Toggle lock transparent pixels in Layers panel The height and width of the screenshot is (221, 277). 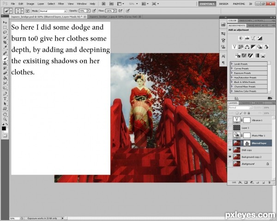[237, 113]
